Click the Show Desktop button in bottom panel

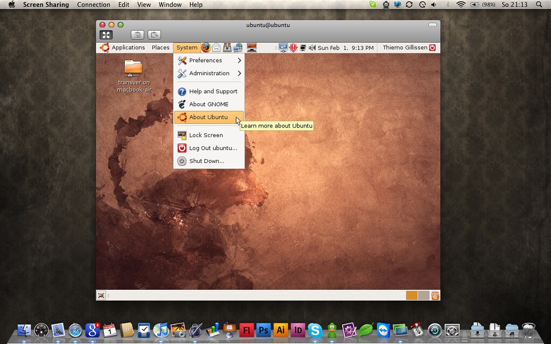(x=101, y=296)
